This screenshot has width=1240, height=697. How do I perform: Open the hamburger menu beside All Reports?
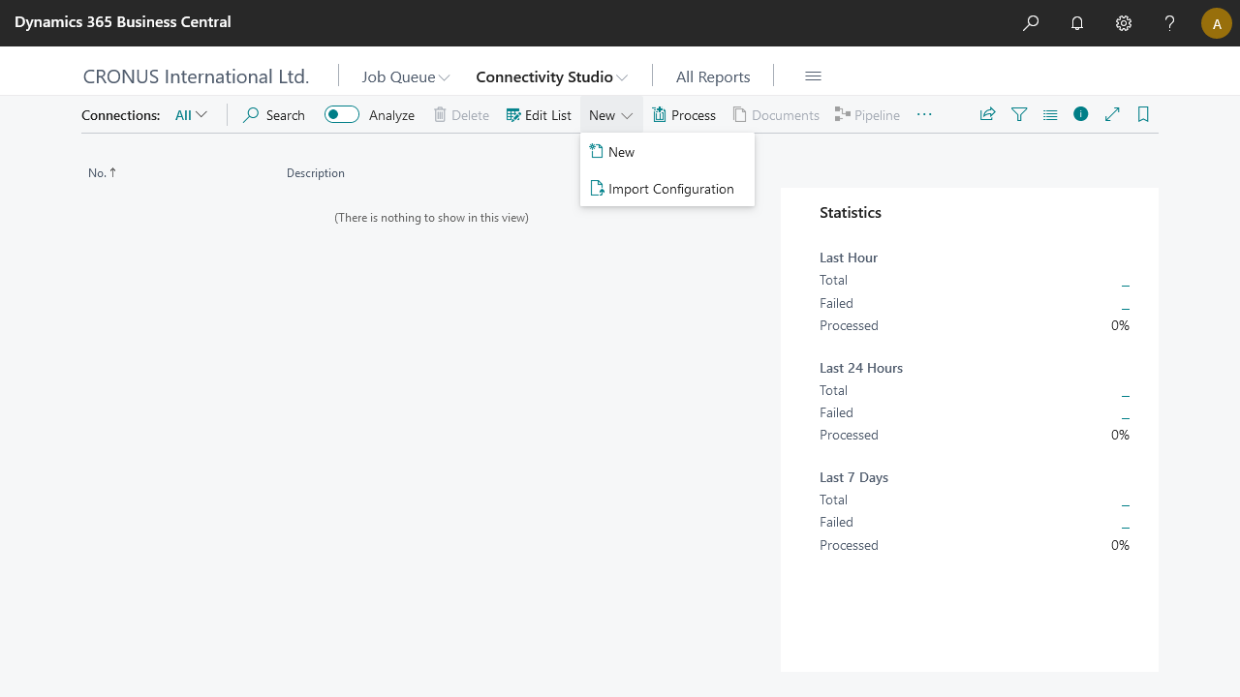pyautogui.click(x=814, y=76)
